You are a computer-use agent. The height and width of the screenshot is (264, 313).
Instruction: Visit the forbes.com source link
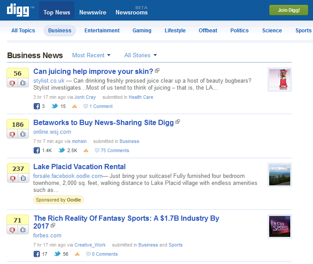(x=47, y=236)
